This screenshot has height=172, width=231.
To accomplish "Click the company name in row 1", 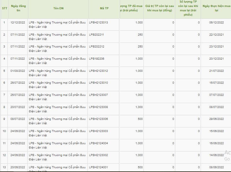I will (x=57, y=25).
